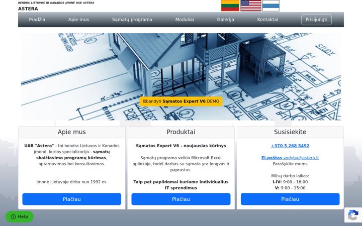
Task: Go to Pradžia menu item
Action: [37, 20]
